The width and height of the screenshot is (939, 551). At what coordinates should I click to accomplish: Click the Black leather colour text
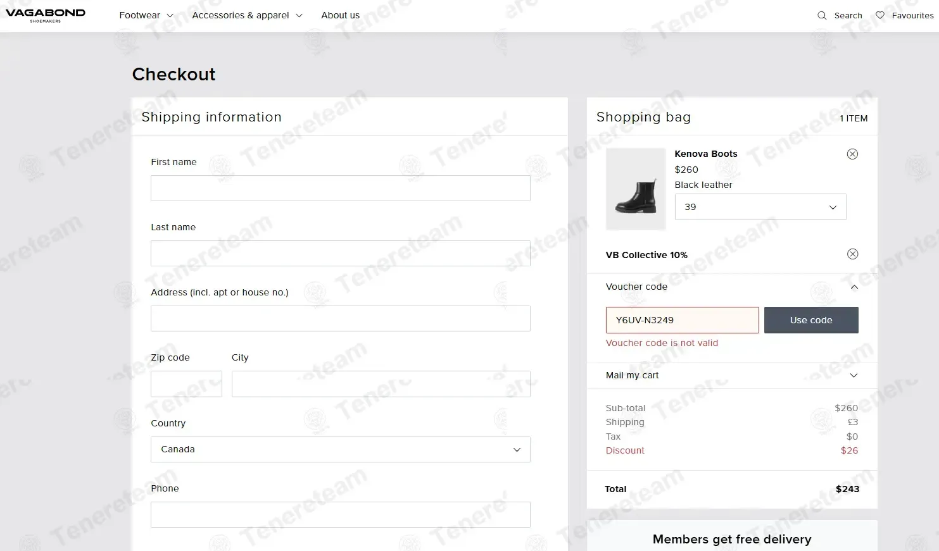703,185
